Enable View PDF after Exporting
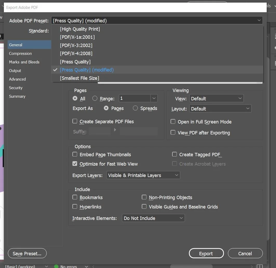Screen dimensions: 276x268 click(173, 133)
